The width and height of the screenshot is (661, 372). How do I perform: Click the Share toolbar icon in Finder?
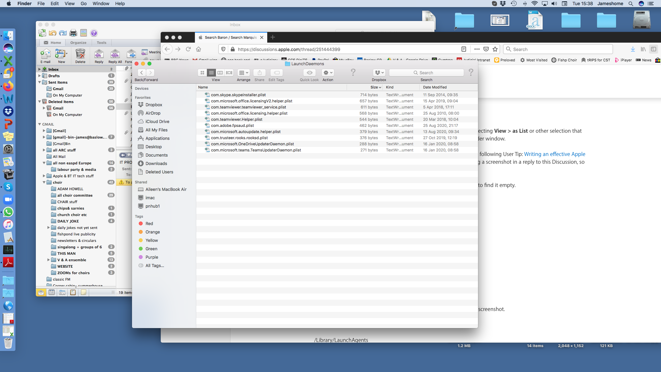tap(259, 73)
